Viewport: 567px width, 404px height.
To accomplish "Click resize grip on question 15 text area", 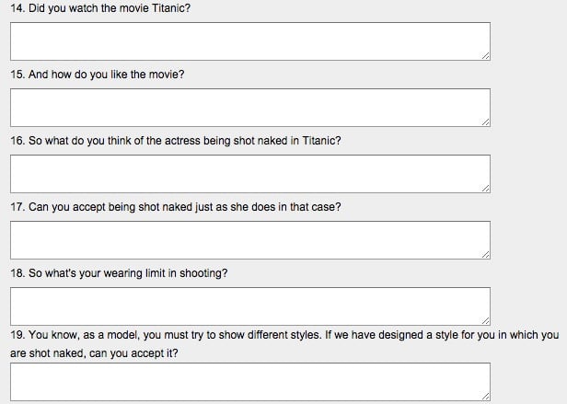I will pyautogui.click(x=486, y=121).
